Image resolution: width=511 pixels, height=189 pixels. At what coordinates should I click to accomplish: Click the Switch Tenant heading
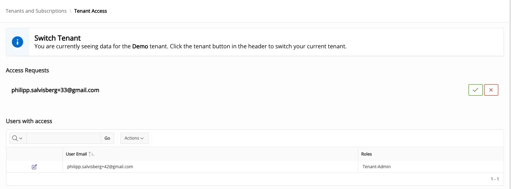pyautogui.click(x=58, y=38)
